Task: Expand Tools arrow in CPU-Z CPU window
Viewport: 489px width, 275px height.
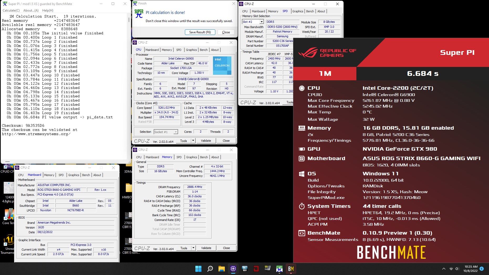Action: pos(193,141)
